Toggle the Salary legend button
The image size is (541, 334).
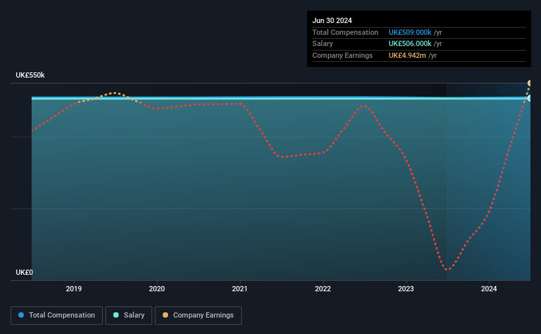(128, 316)
